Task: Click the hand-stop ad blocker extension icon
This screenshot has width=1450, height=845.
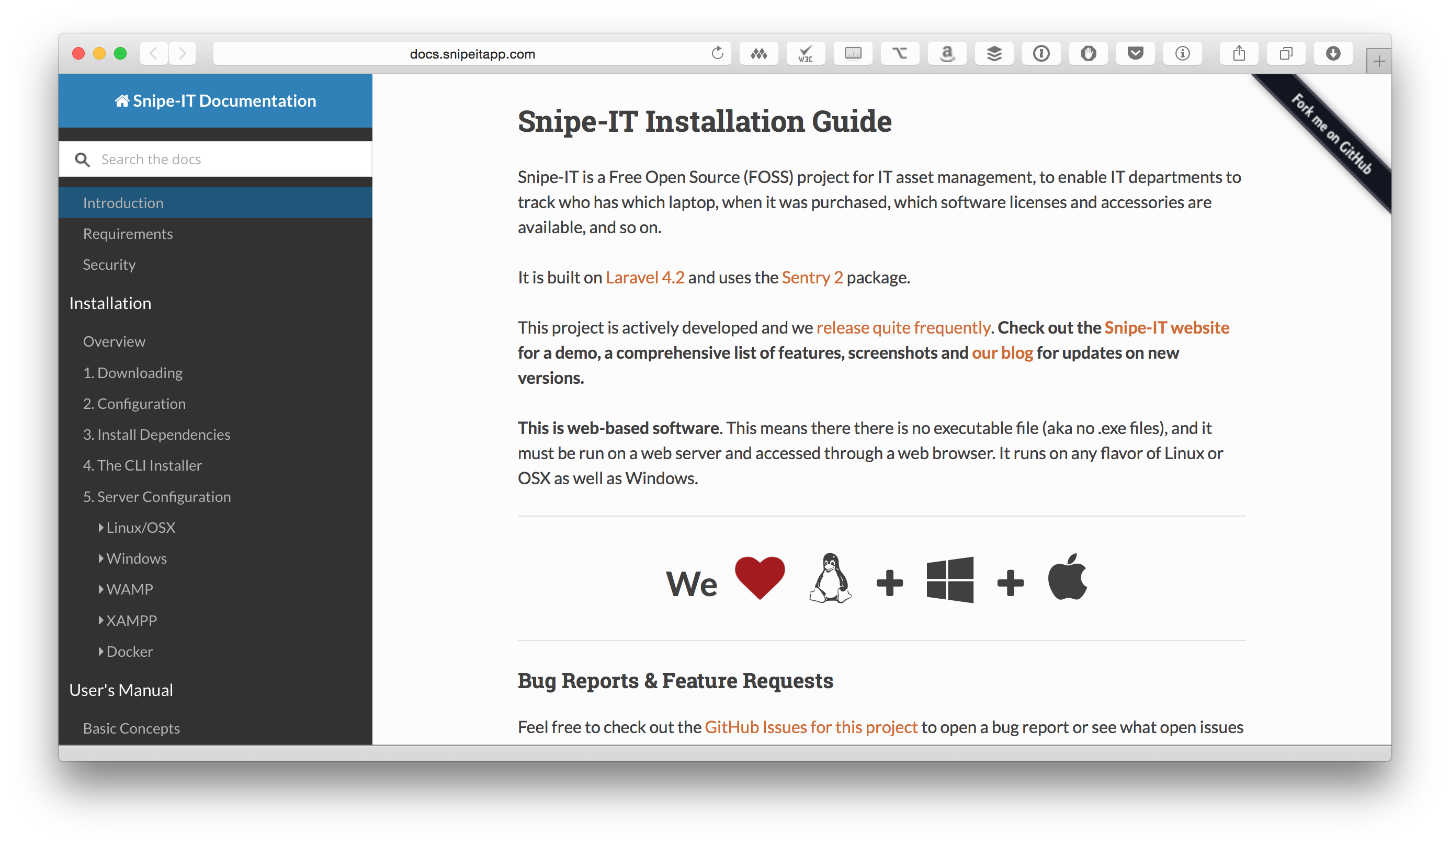Action: tap(1088, 53)
